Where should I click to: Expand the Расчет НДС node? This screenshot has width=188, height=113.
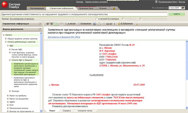(x=10, y=49)
